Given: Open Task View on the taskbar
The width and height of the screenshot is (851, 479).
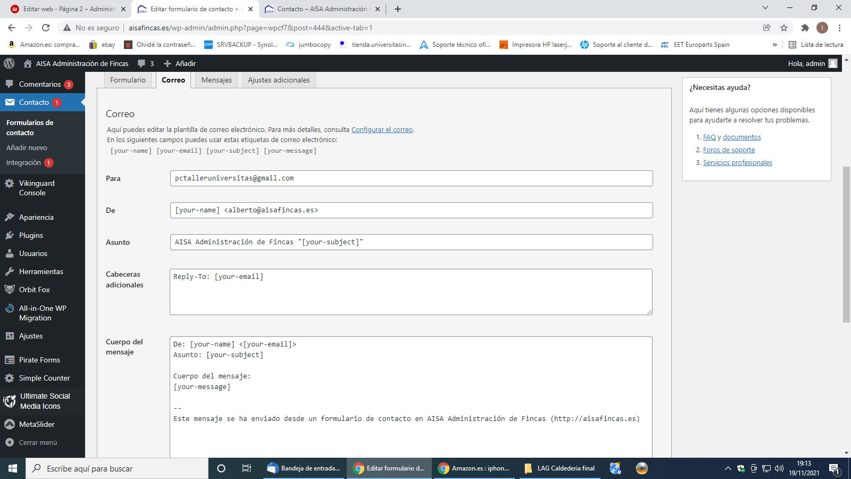Looking at the screenshot, I should pos(247,468).
